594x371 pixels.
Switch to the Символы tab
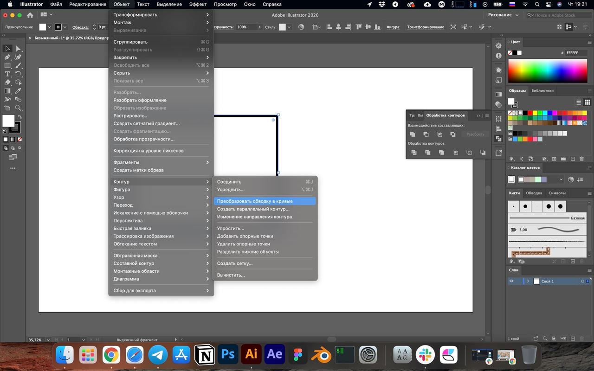point(557,193)
